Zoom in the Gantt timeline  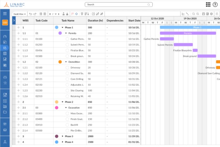click(198, 14)
